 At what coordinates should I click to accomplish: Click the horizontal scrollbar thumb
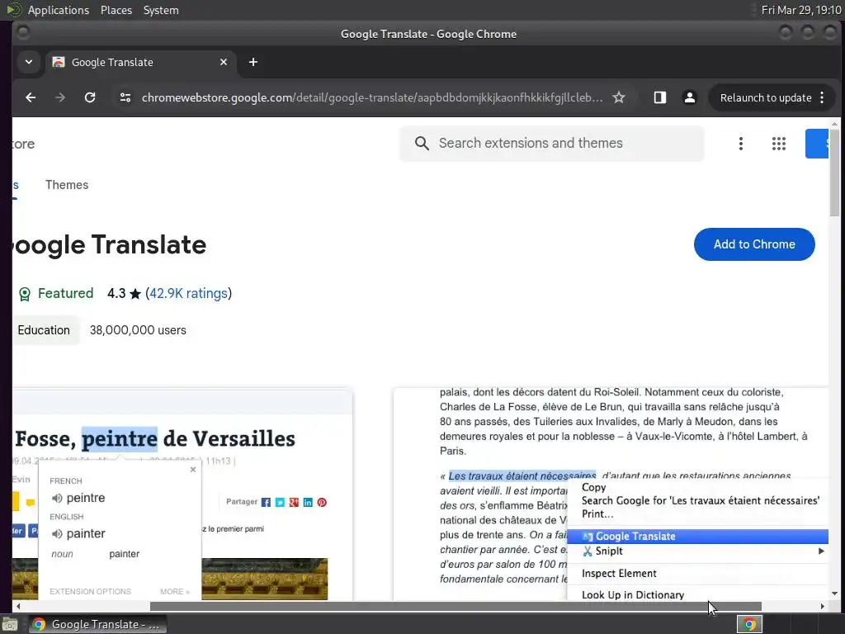[x=456, y=606]
